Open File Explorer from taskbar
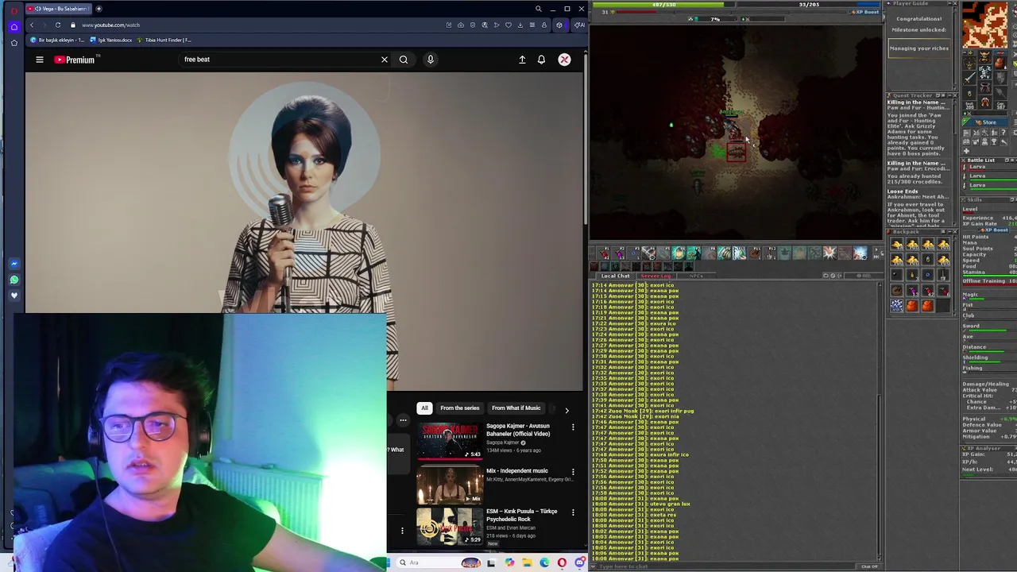This screenshot has height=572, width=1017. point(526,562)
